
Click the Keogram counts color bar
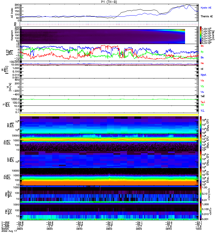click(201, 35)
